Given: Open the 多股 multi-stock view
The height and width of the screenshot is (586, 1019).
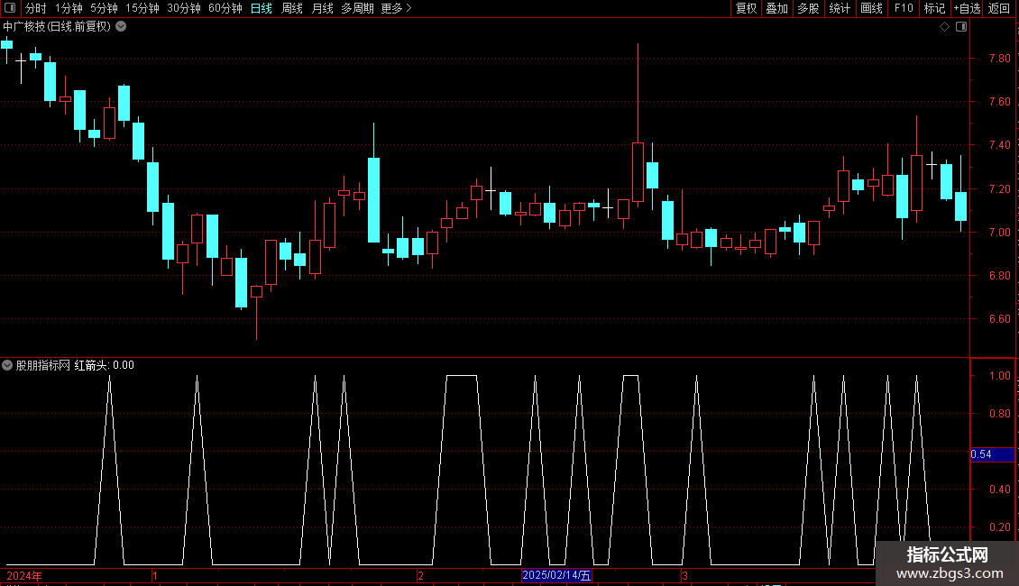Looking at the screenshot, I should (808, 8).
